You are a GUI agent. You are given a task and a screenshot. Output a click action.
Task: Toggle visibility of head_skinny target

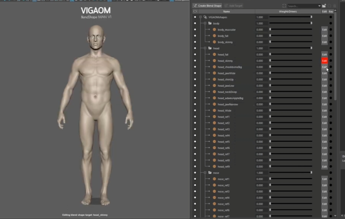point(195,60)
